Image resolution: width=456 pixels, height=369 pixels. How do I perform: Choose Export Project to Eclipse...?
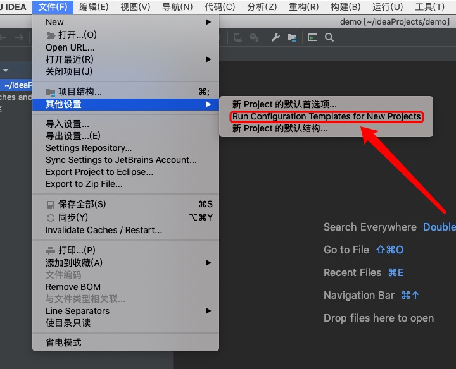pyautogui.click(x=125, y=172)
